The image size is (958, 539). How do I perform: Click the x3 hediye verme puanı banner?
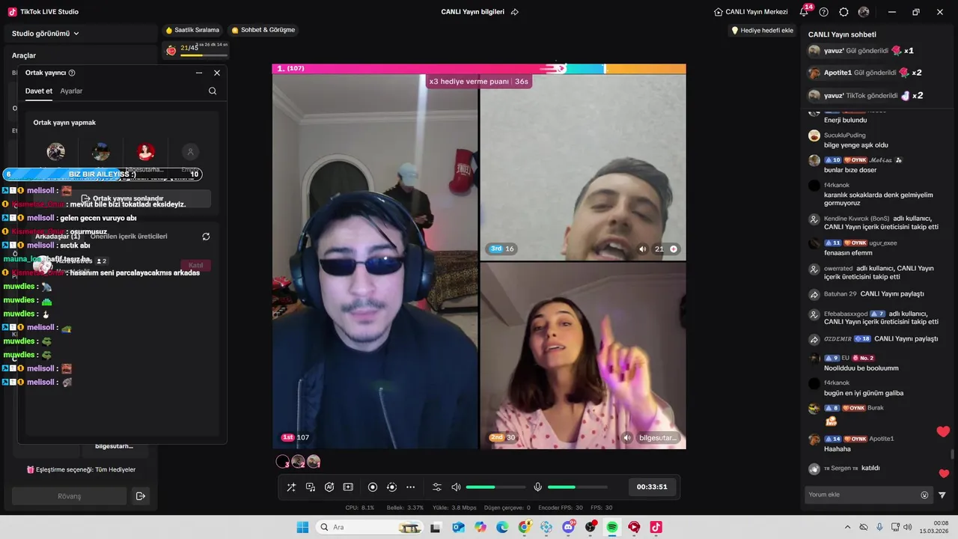pyautogui.click(x=479, y=81)
